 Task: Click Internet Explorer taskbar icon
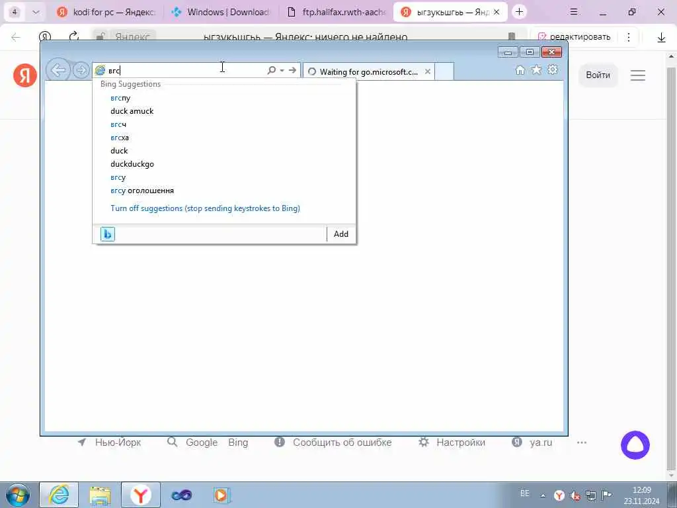59,495
